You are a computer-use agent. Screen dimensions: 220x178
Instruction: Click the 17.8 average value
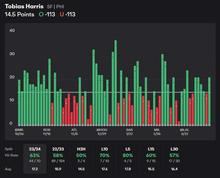point(128,169)
